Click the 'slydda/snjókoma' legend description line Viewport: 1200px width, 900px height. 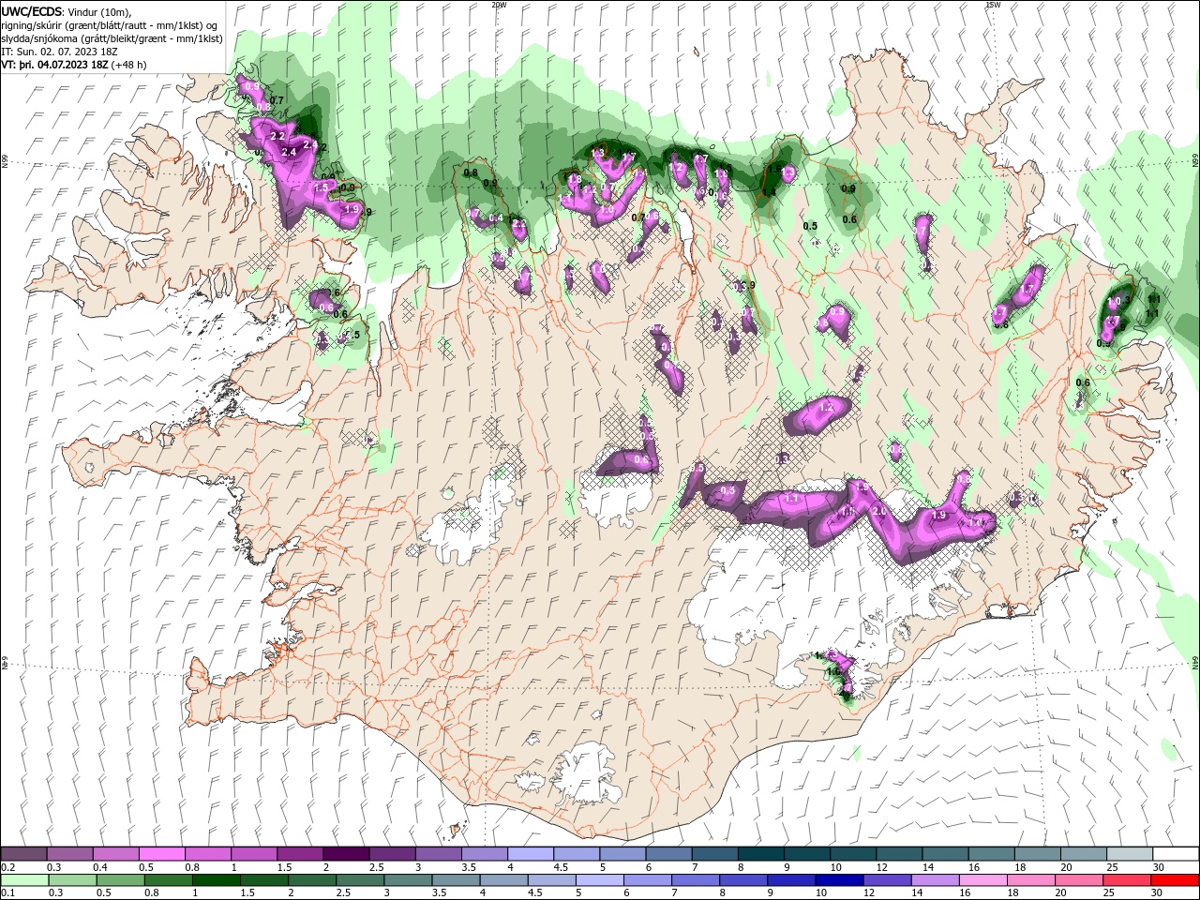click(112, 38)
